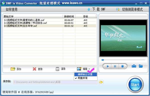
Task: Pause the preview video
Action: (x=115, y=66)
